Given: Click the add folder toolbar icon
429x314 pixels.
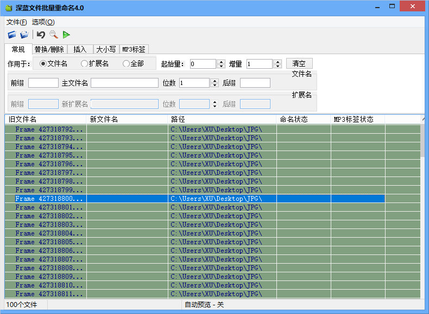Looking at the screenshot, I should pyautogui.click(x=24, y=35).
